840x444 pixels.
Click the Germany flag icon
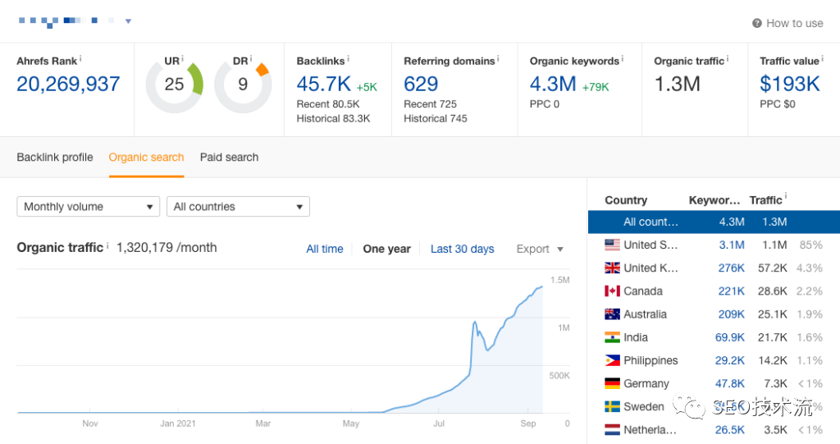pos(612,383)
